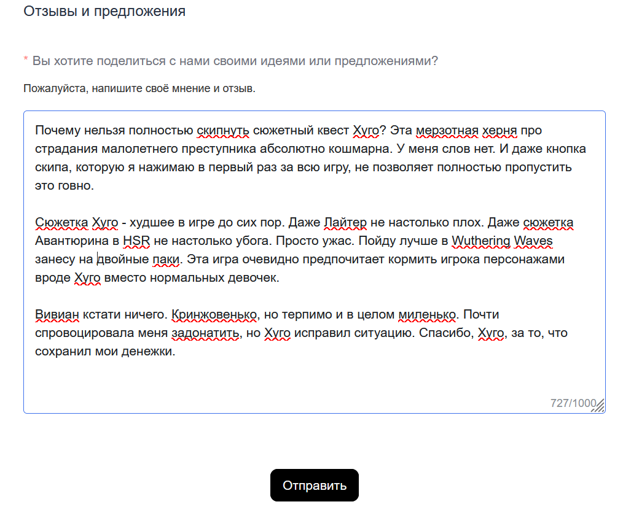
Task: Click the heading Отзывы и предложения
Action: [x=104, y=11]
